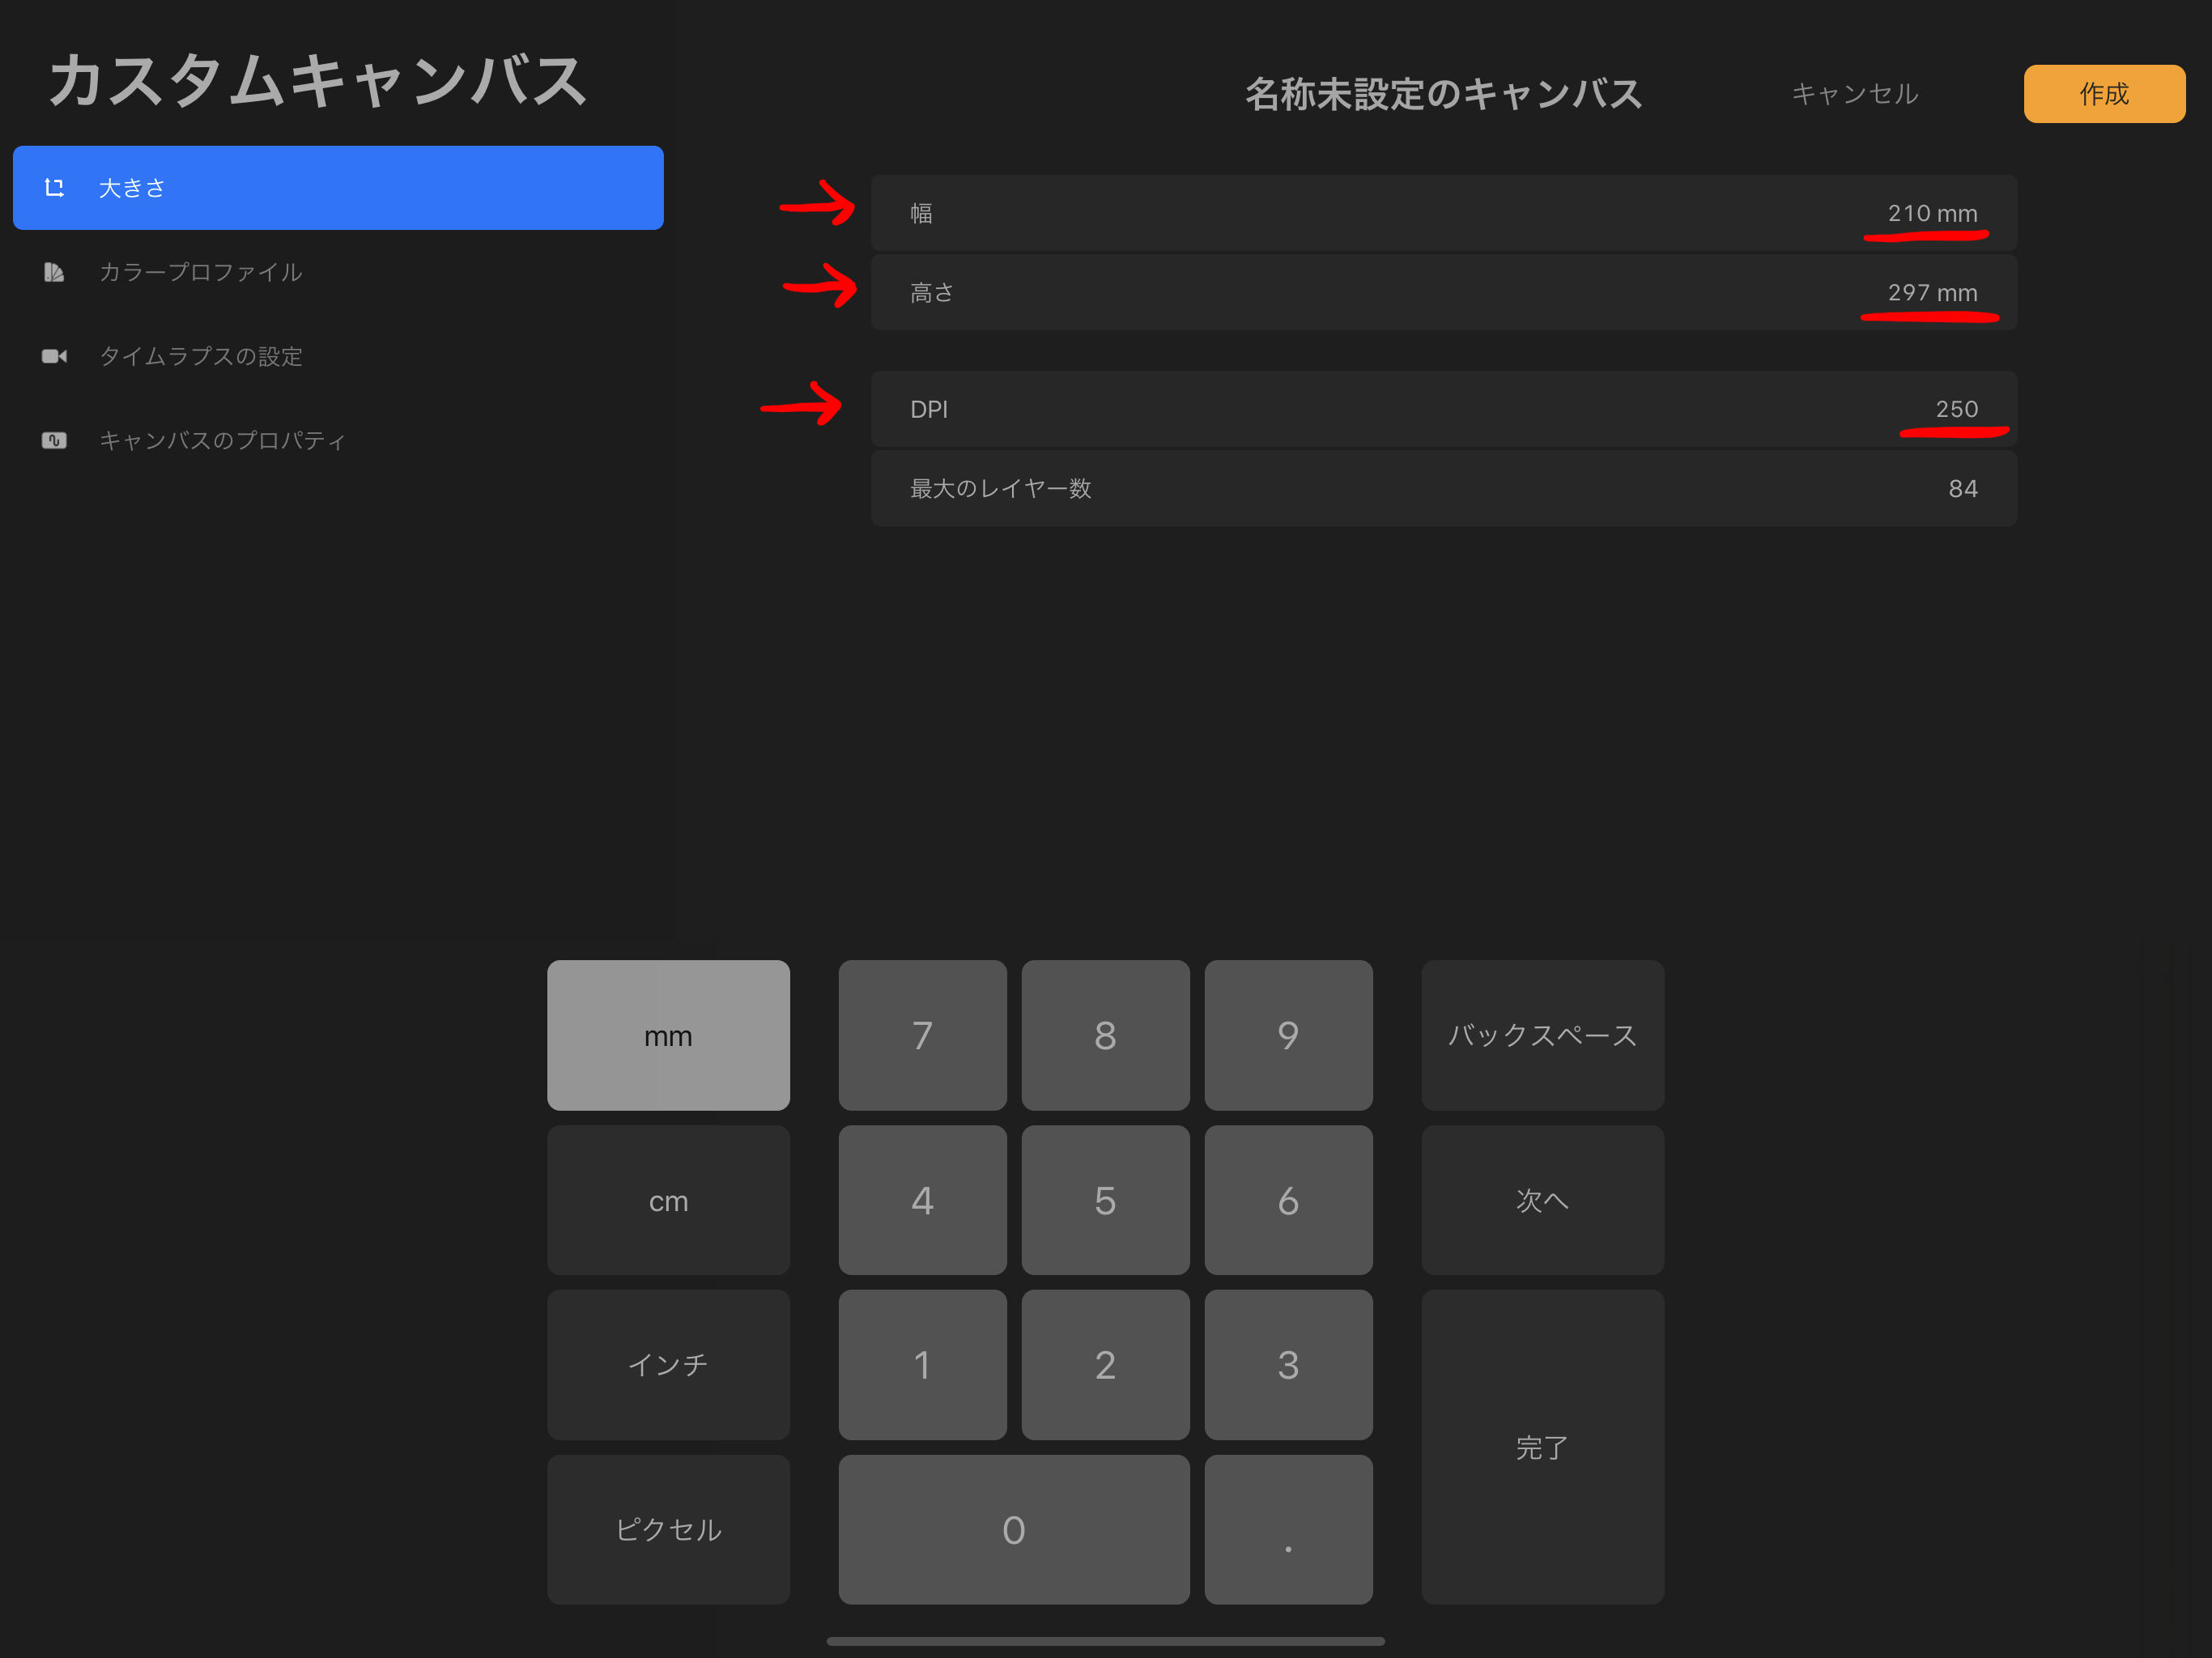2212x1658 pixels.
Task: Tap the decimal point key
Action: point(1288,1529)
